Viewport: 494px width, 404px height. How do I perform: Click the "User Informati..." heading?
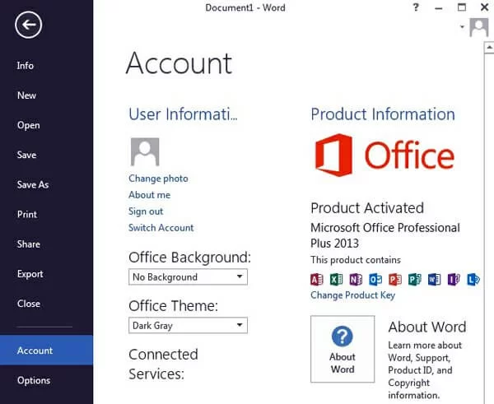click(183, 114)
